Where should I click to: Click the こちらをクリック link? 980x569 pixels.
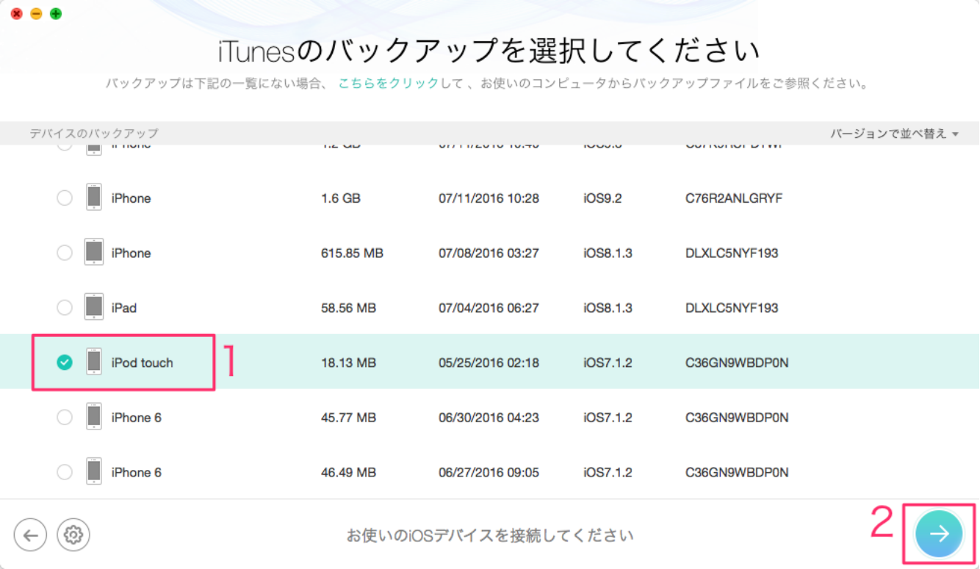pyautogui.click(x=388, y=84)
